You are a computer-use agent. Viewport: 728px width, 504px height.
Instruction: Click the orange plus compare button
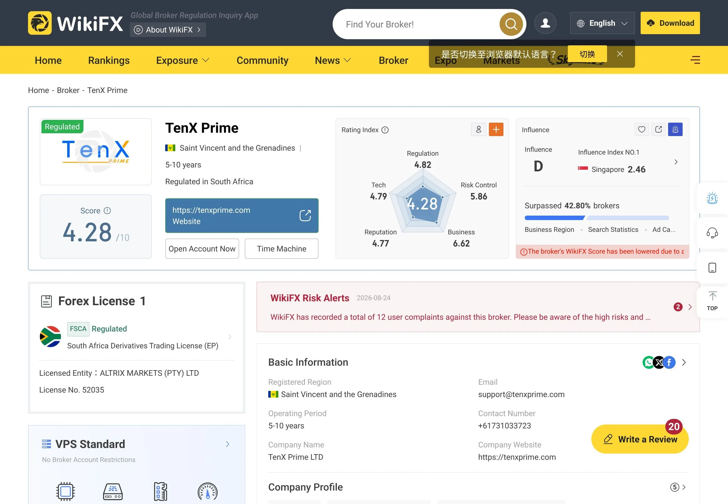(496, 129)
